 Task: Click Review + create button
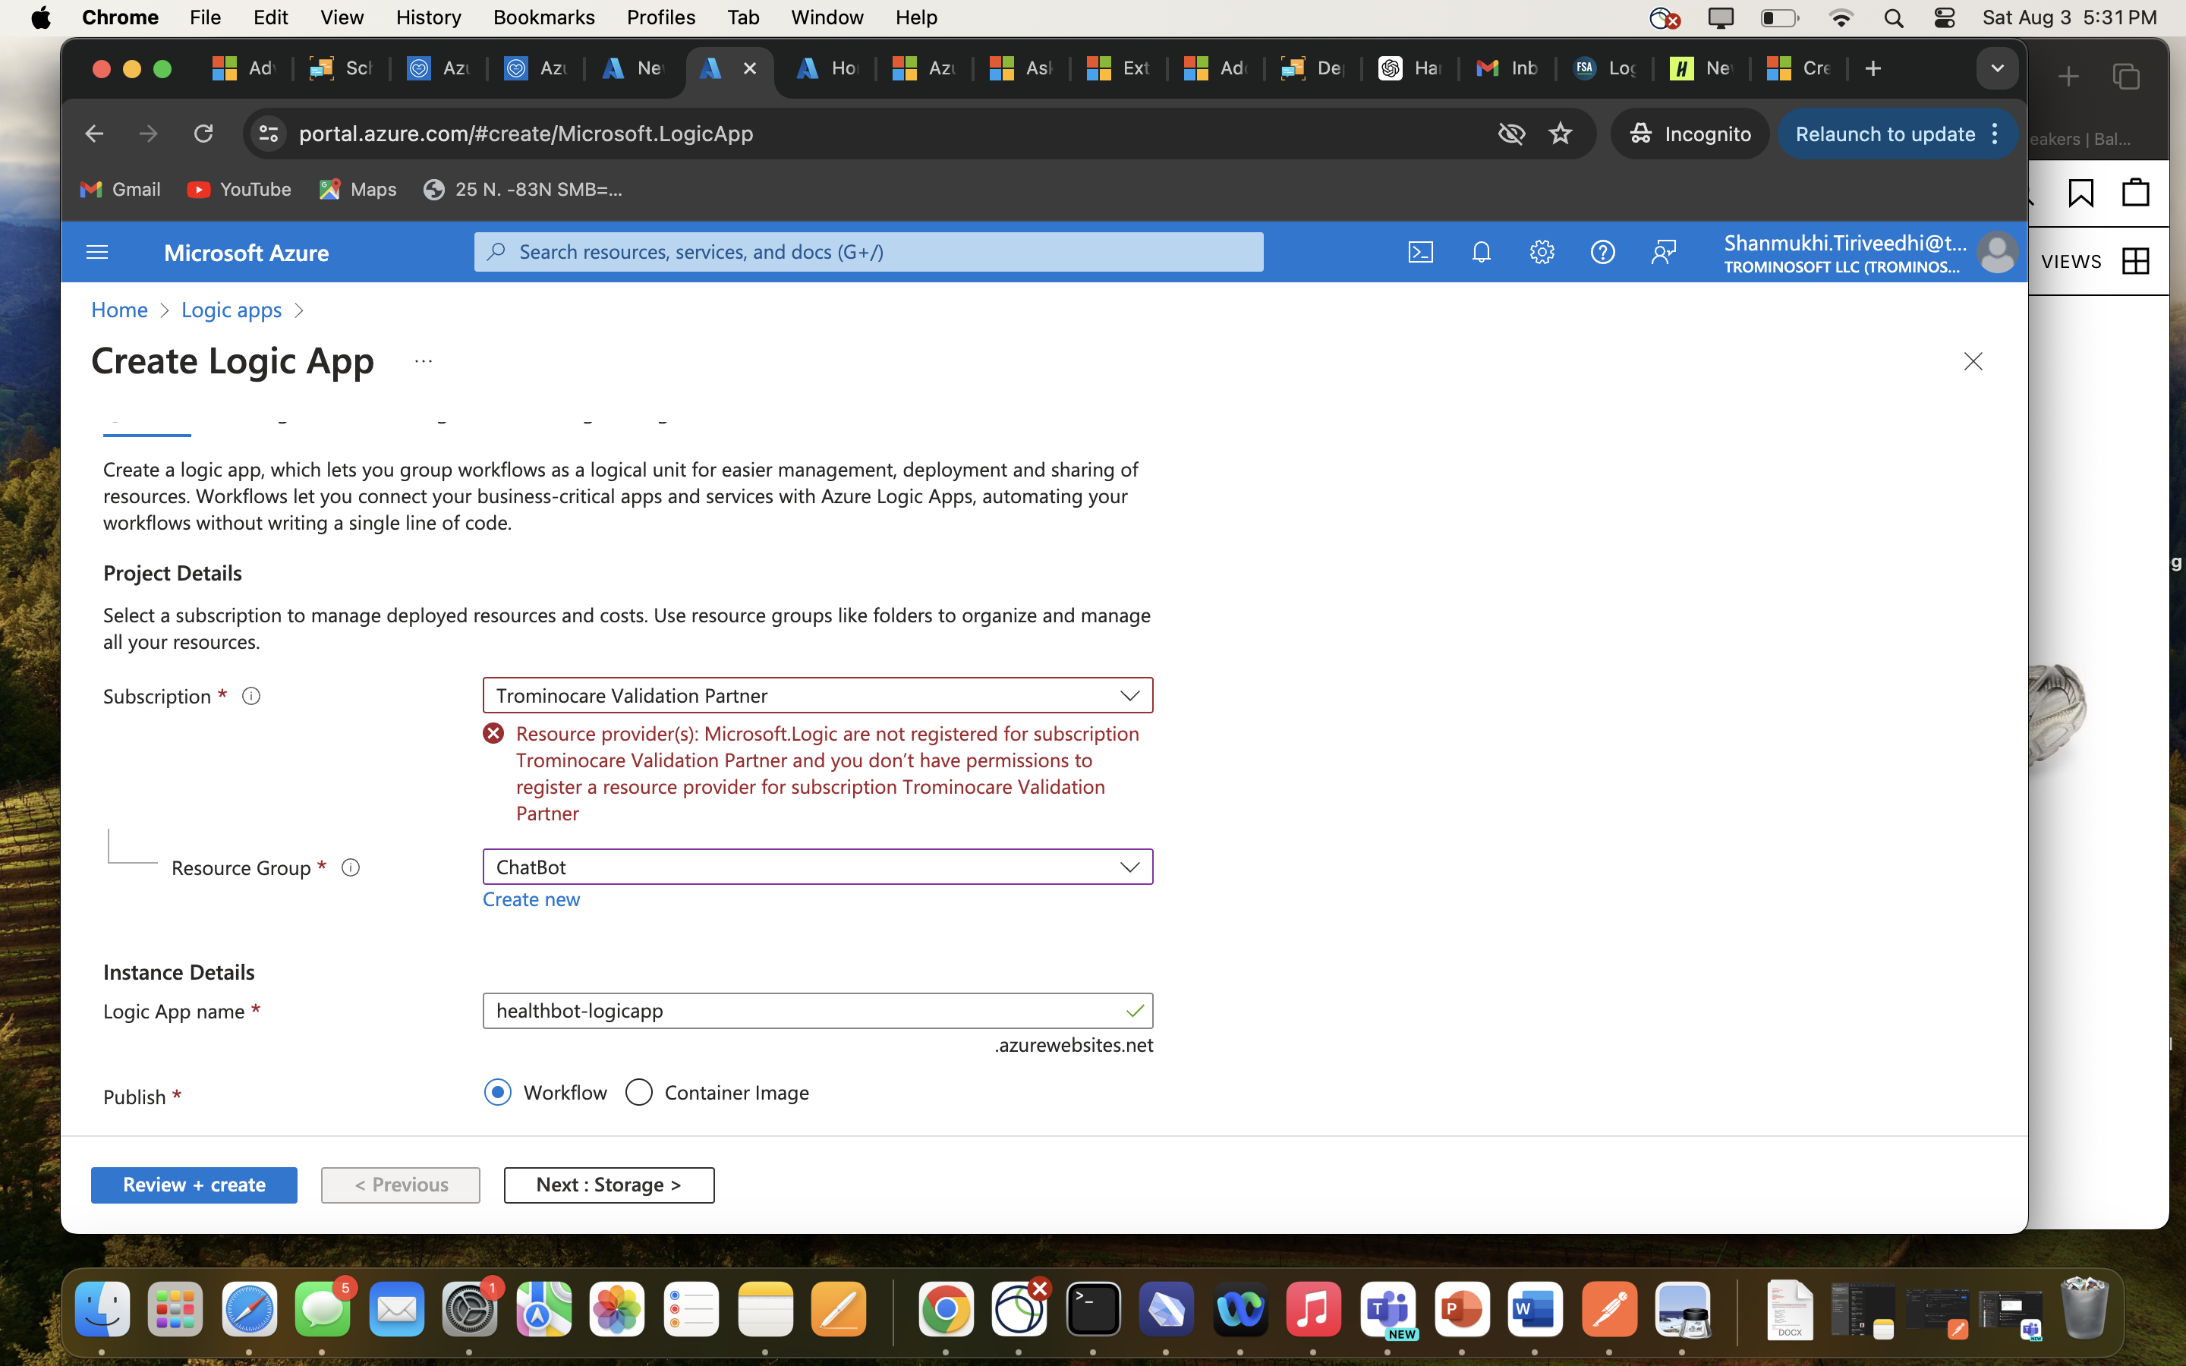(x=194, y=1185)
